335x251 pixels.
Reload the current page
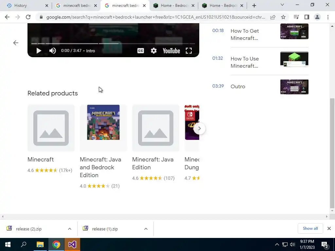(x=28, y=17)
